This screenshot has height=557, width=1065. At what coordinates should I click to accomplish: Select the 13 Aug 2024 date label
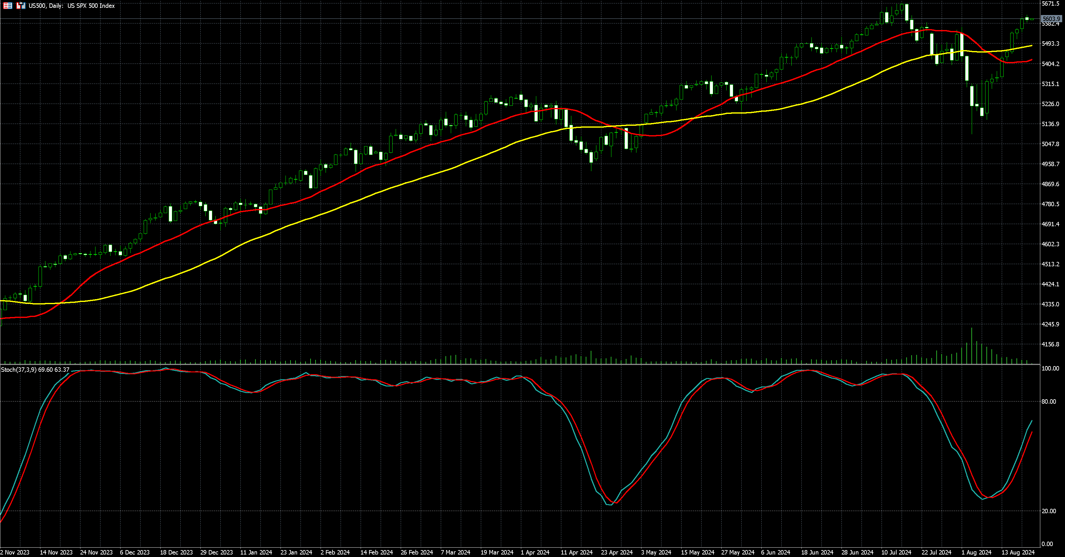pos(1018,552)
